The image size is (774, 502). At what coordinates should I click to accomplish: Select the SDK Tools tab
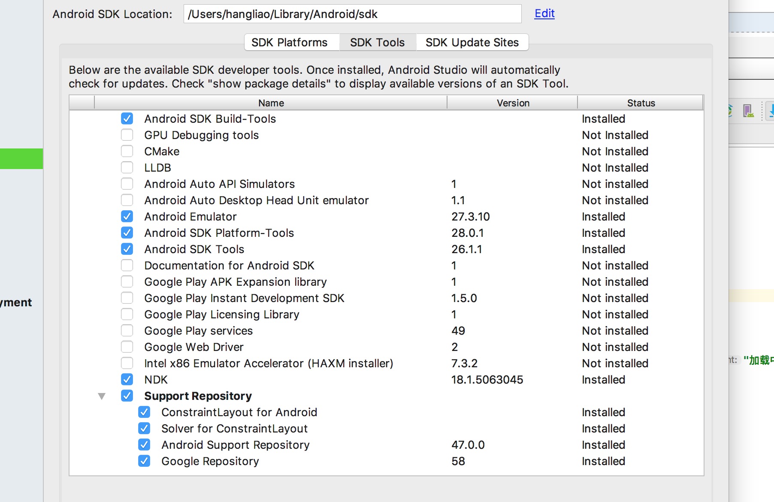pyautogui.click(x=377, y=42)
